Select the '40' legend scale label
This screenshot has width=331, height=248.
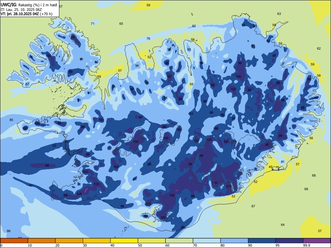click(x=112, y=245)
